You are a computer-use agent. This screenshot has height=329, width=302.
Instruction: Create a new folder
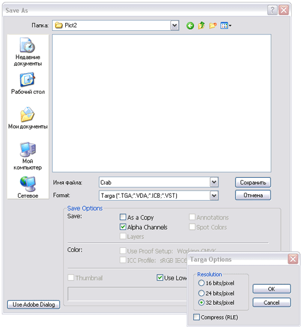(213, 25)
